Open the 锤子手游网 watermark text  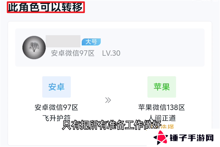tap(192, 138)
